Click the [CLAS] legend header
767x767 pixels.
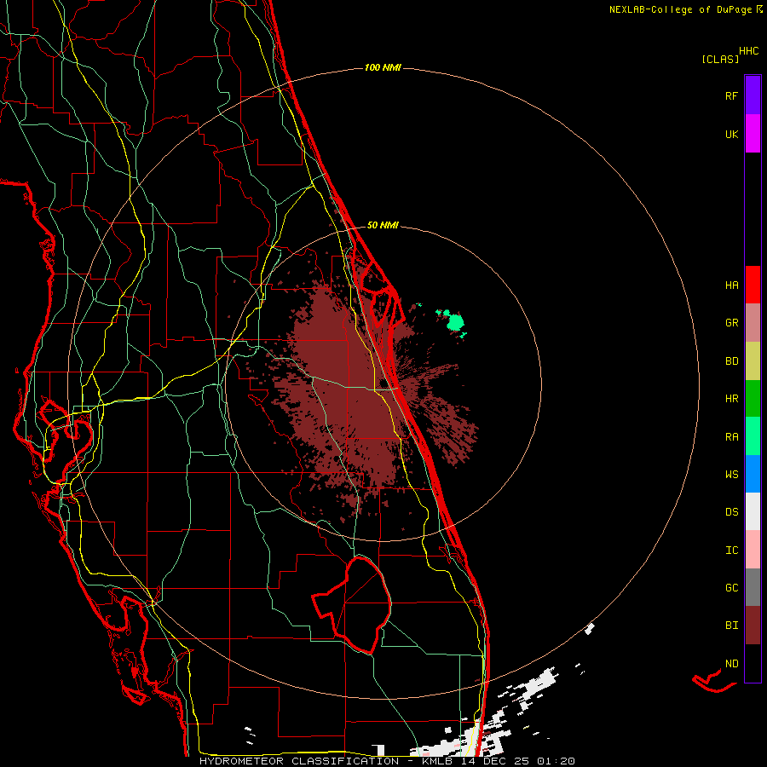(720, 59)
